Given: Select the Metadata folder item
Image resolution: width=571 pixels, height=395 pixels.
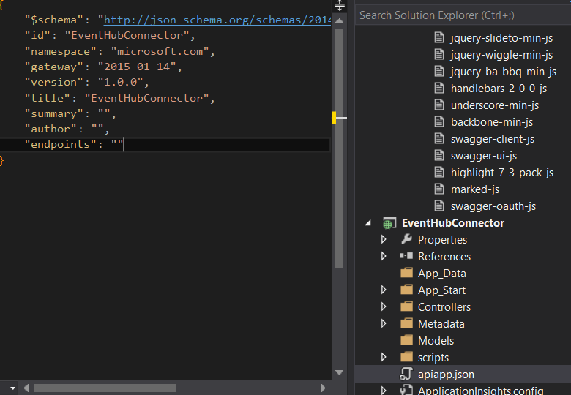Looking at the screenshot, I should 441,324.
